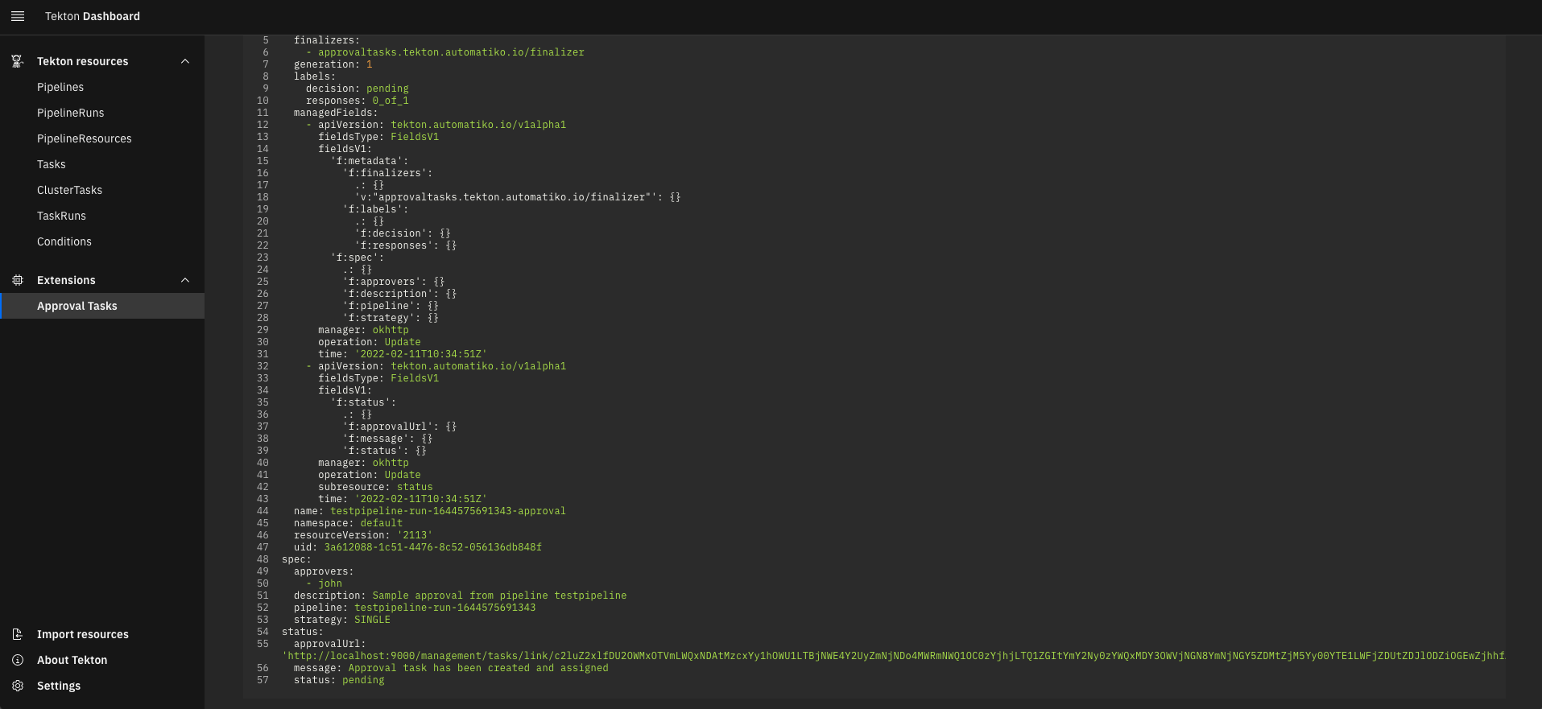The height and width of the screenshot is (709, 1542).
Task: Click the message 'Approval task has been created and assigned'
Action: point(478,668)
